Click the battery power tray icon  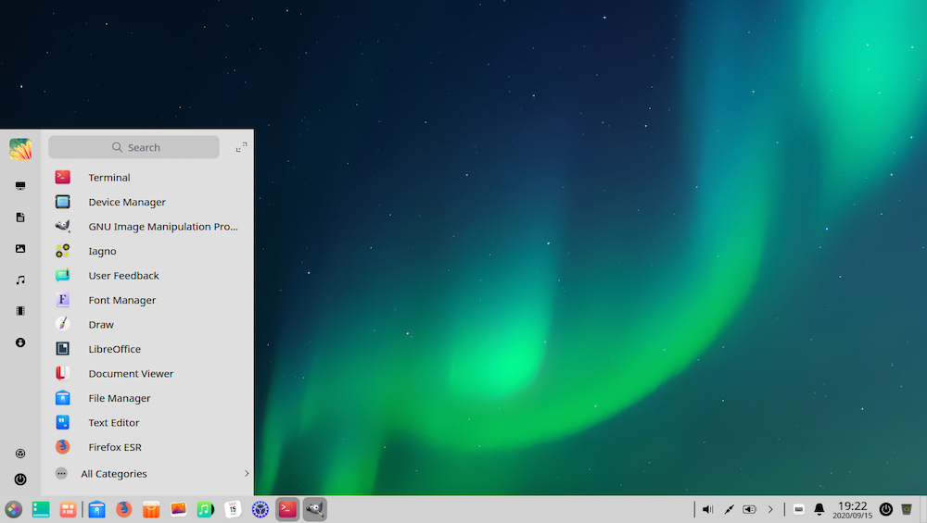(750, 509)
